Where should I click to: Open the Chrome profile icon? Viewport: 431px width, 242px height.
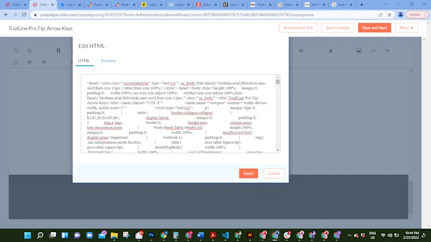(x=401, y=15)
